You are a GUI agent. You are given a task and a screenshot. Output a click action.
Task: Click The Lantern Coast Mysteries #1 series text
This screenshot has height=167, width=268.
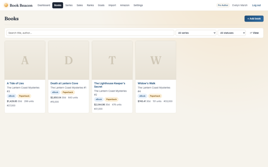[x=68, y=88]
